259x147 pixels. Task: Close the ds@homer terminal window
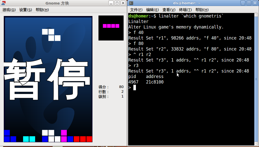(255, 3)
